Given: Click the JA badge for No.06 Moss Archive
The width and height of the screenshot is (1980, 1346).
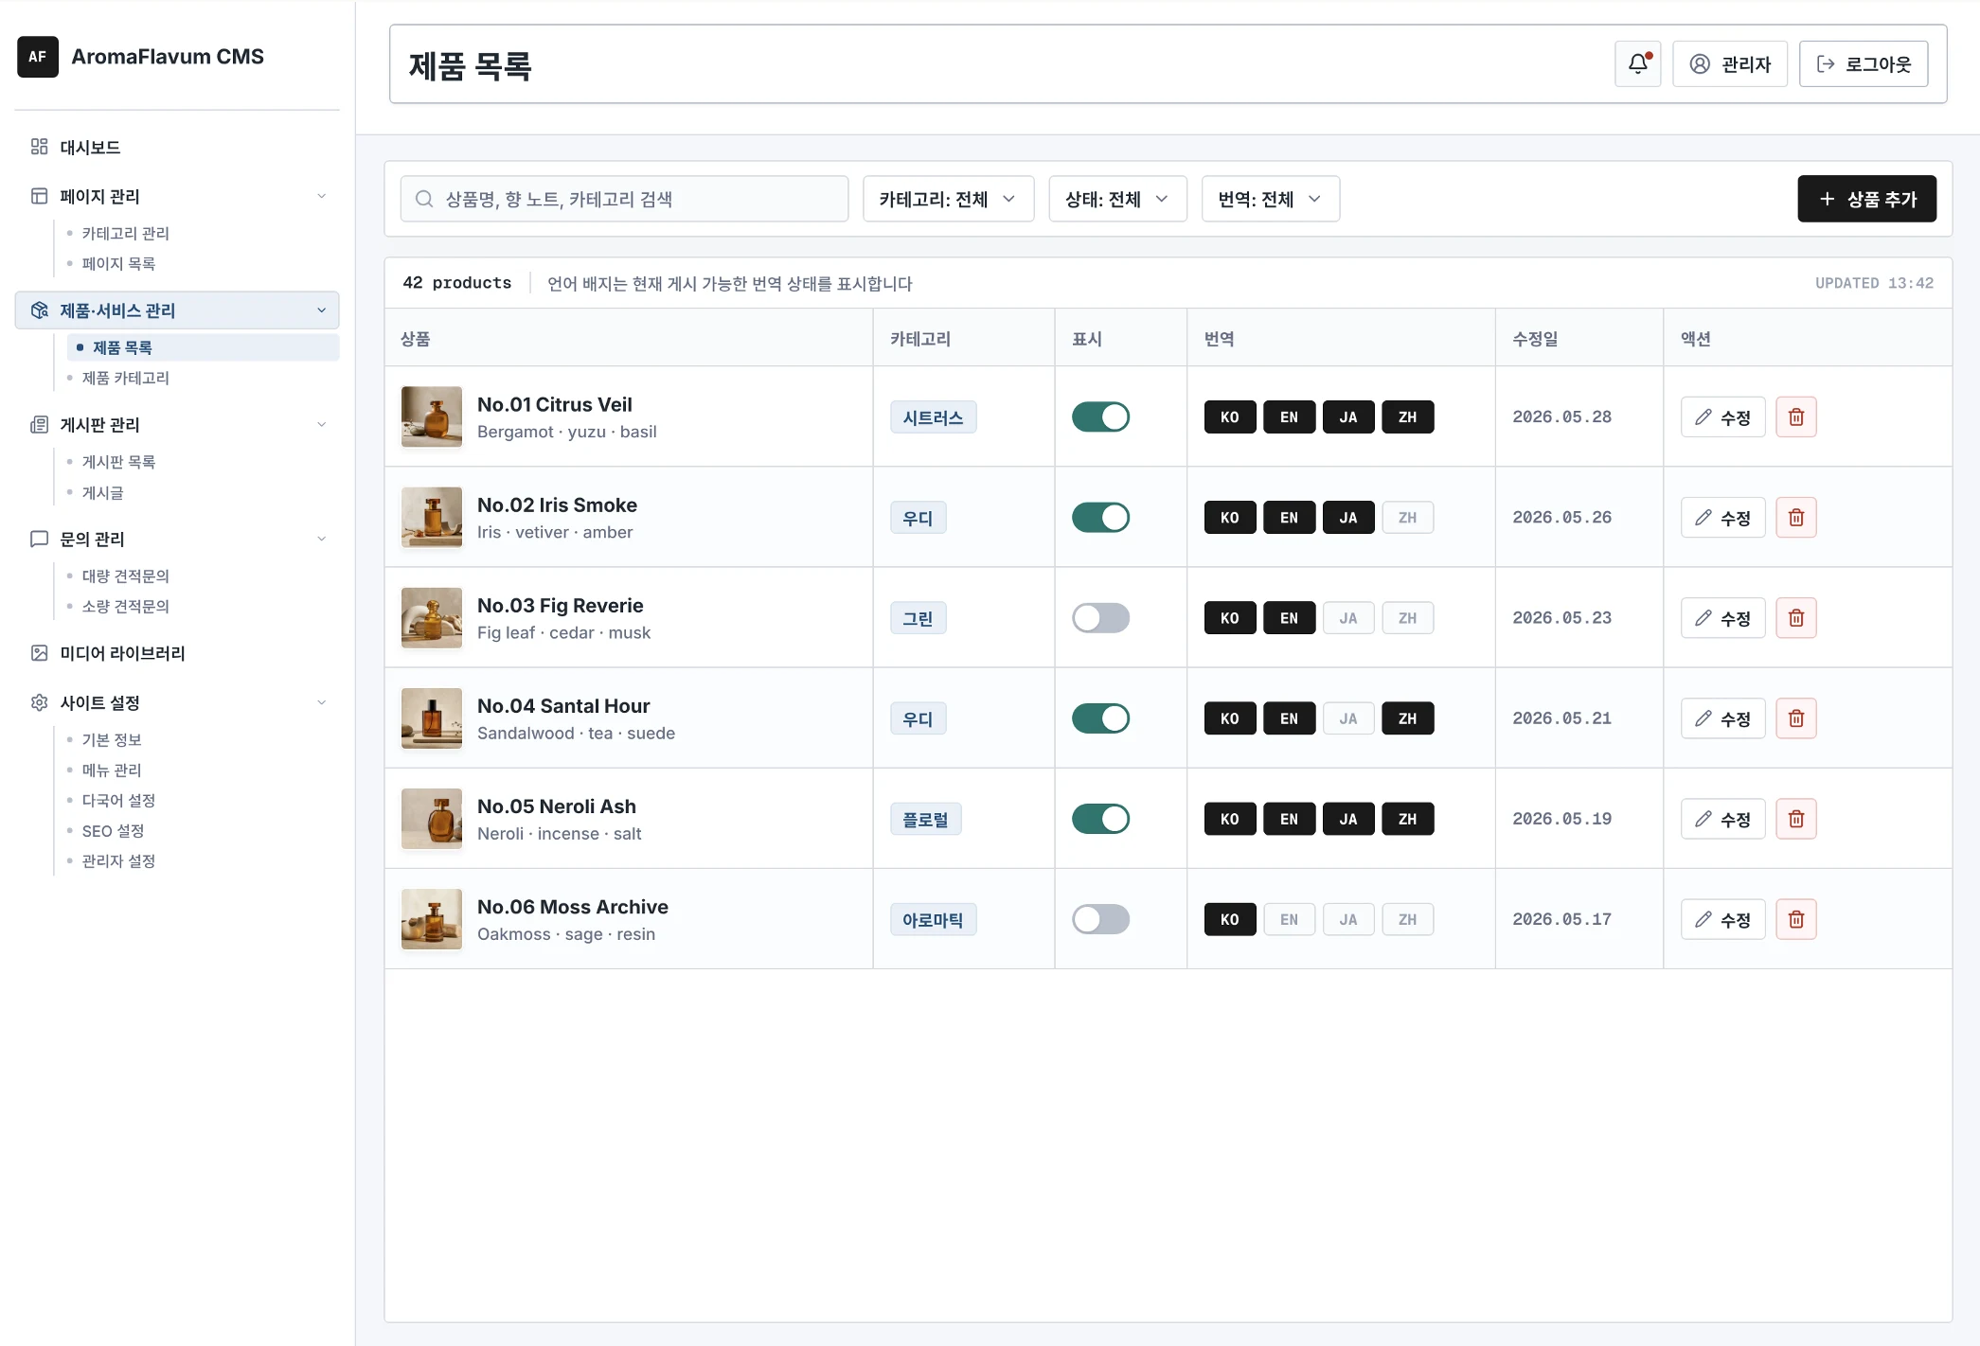Looking at the screenshot, I should [x=1347, y=919].
